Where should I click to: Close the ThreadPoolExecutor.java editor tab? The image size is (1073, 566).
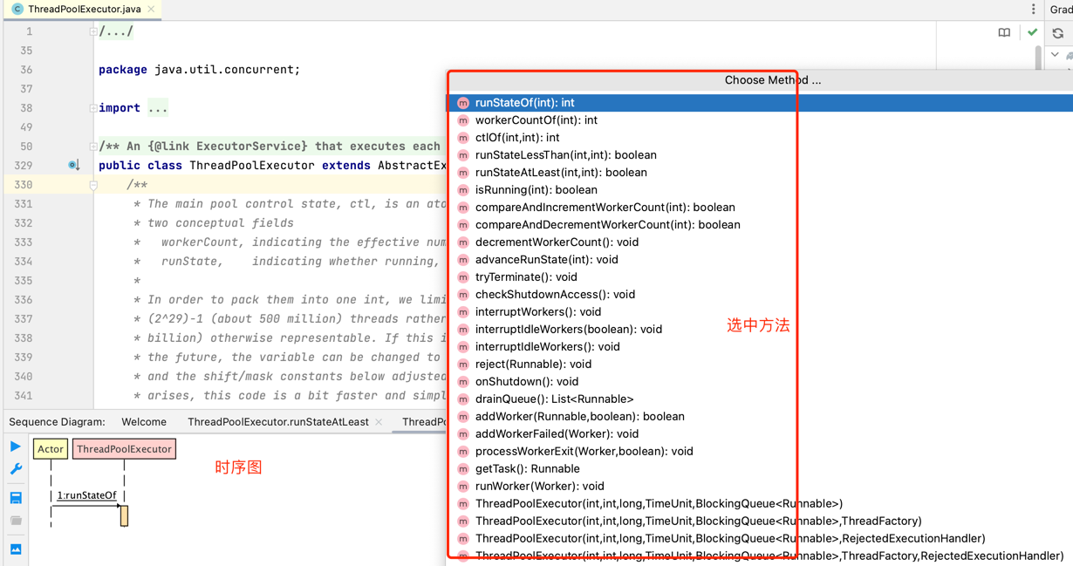151,9
